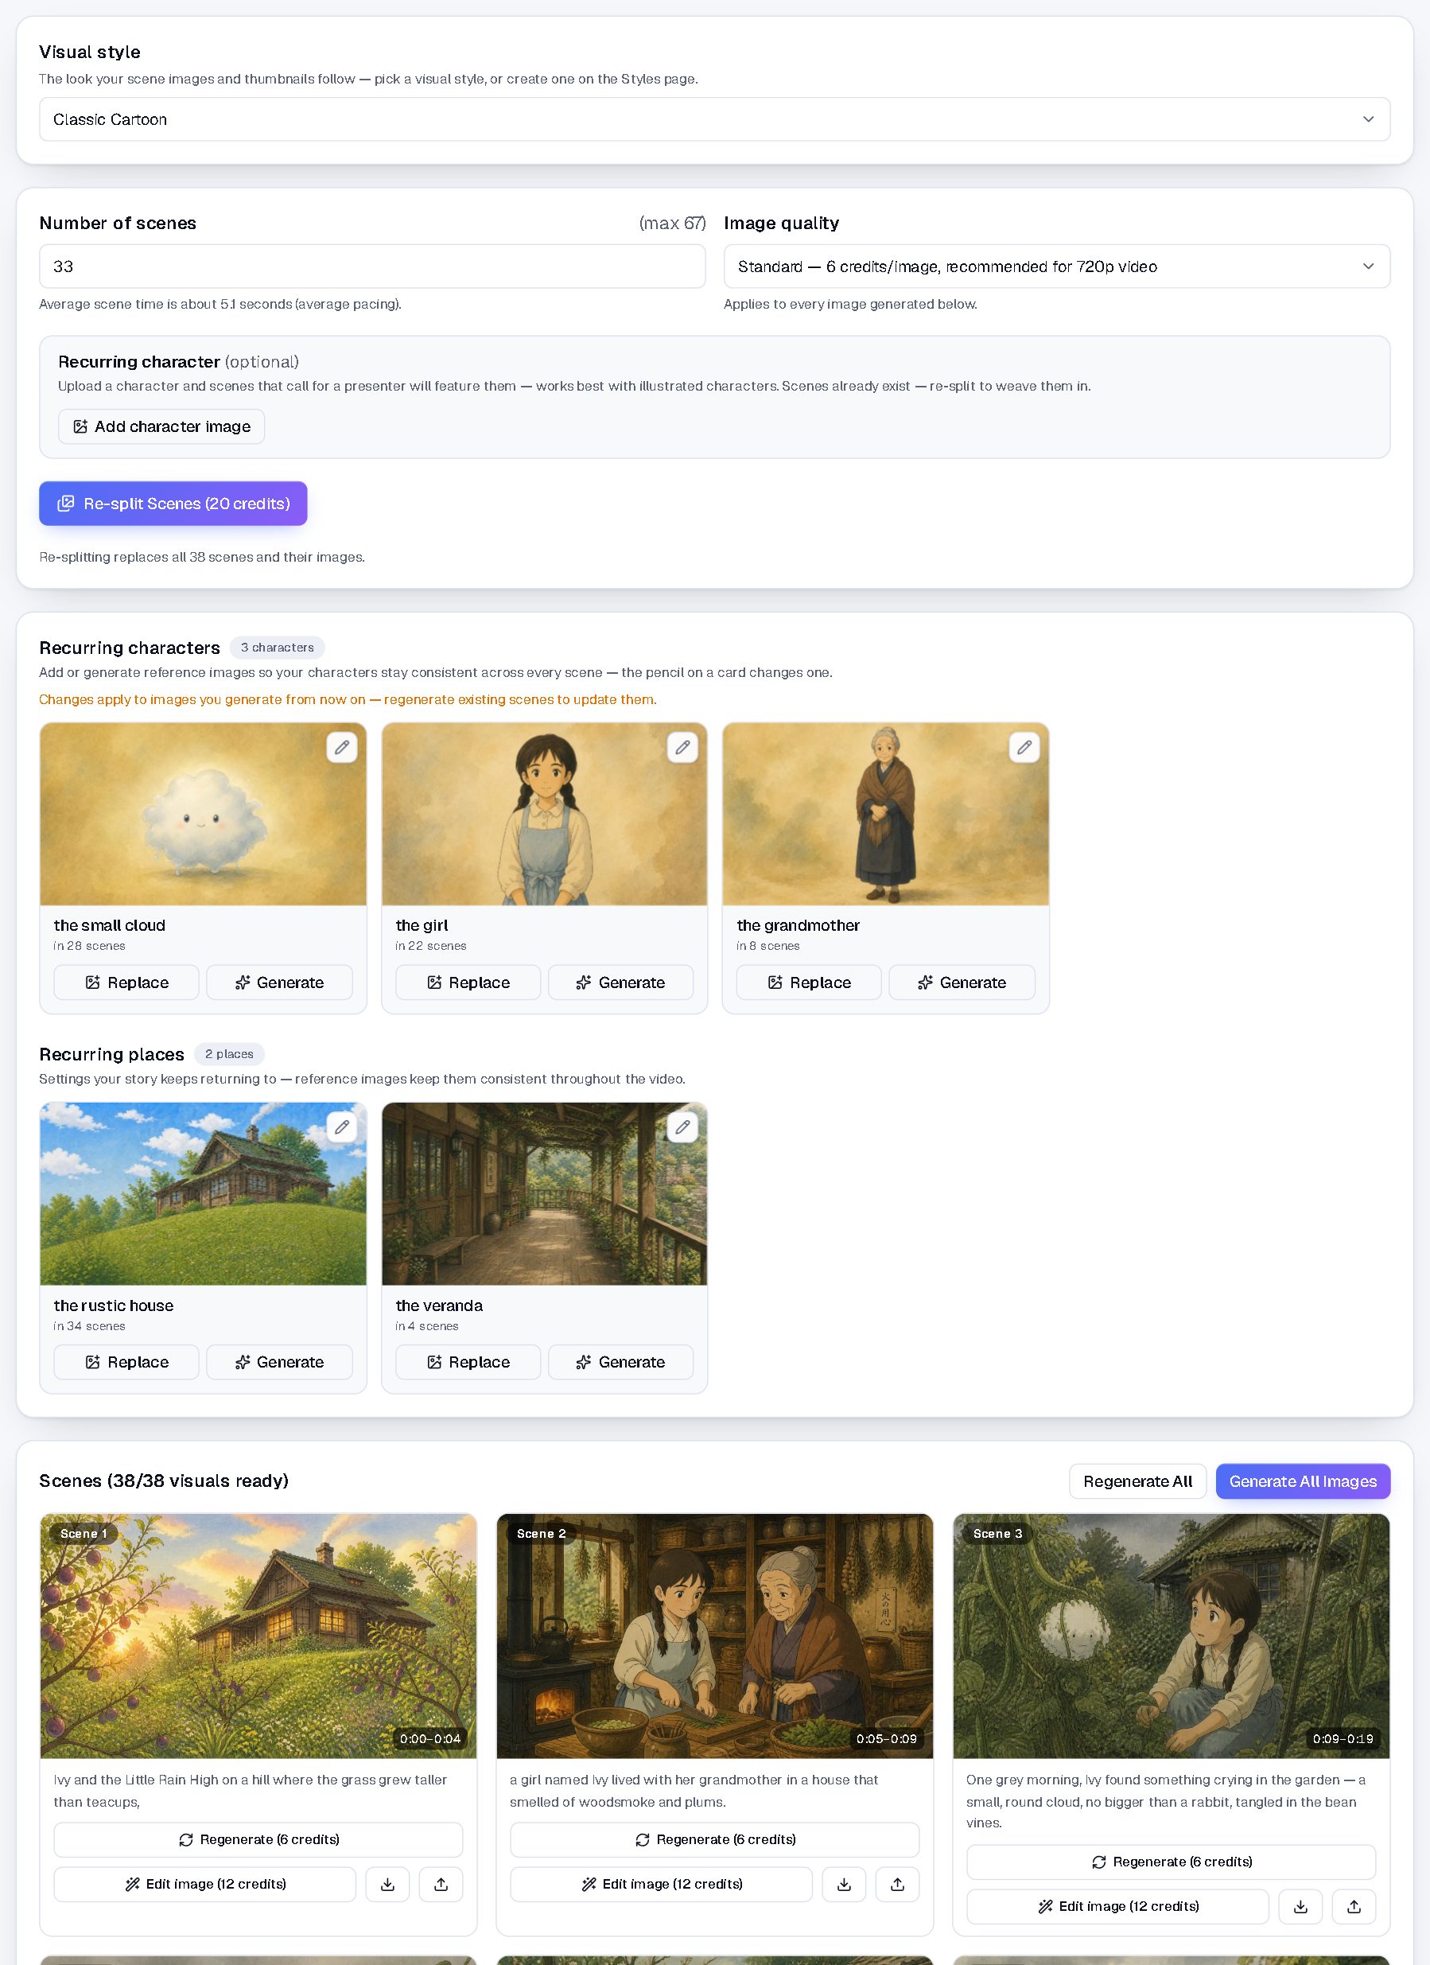1430x1965 pixels.
Task: Click the Scene 2 timestamp 0:05–0:09
Action: [x=886, y=1738]
